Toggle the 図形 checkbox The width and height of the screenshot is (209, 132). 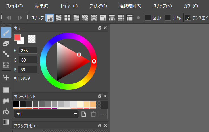[148, 18]
